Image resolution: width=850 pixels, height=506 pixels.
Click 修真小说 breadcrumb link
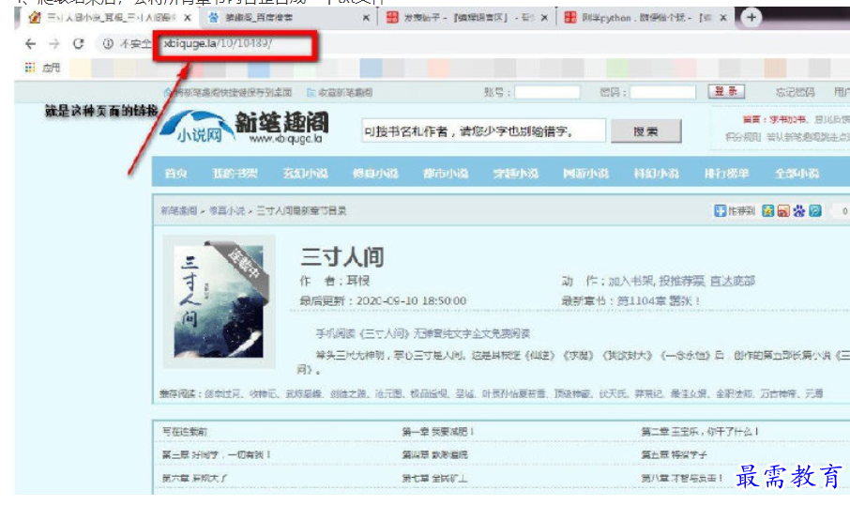(227, 210)
